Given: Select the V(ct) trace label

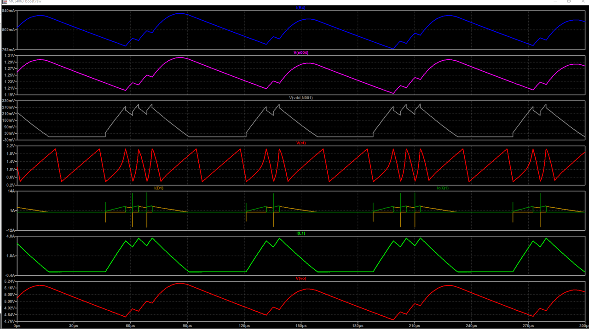Looking at the screenshot, I should click(301, 143).
